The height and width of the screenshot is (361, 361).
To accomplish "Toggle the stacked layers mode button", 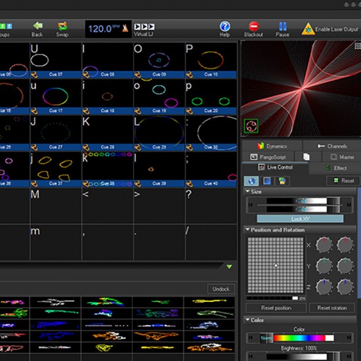I will [x=282, y=181].
